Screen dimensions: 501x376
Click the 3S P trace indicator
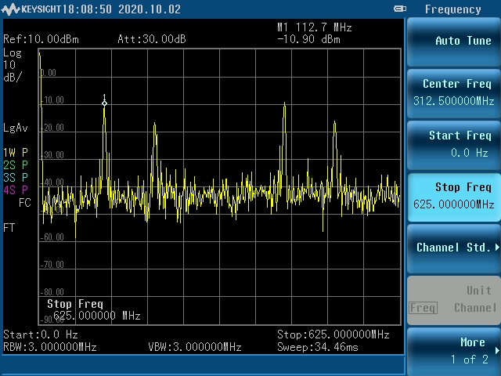(16, 178)
